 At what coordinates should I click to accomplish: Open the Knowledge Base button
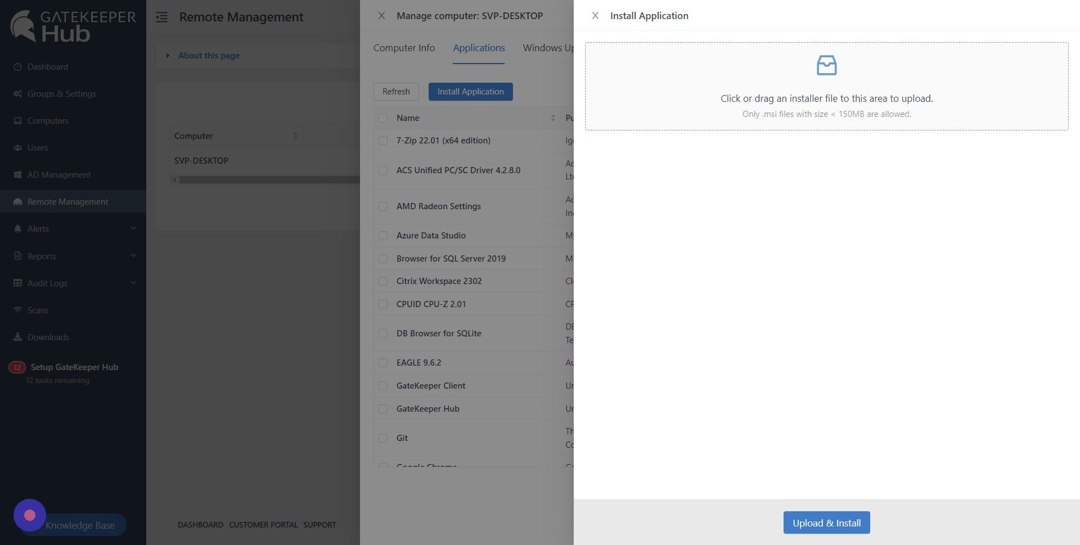80,525
